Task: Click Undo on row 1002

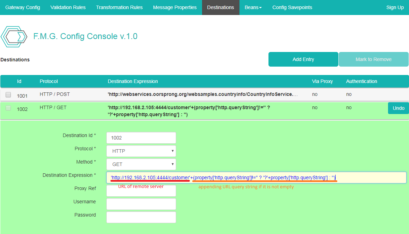Action: coord(398,108)
